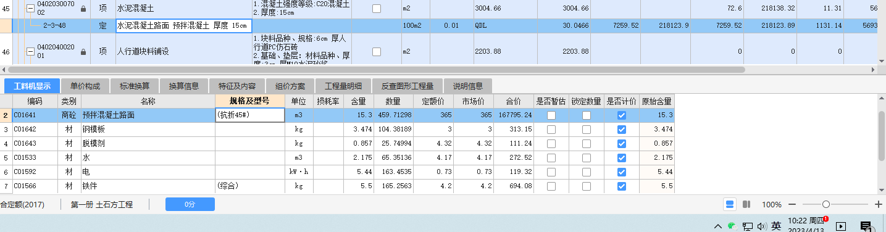This screenshot has height=232, width=886.
Task: Toggle 锁定数量 for 电 row
Action: 587,172
